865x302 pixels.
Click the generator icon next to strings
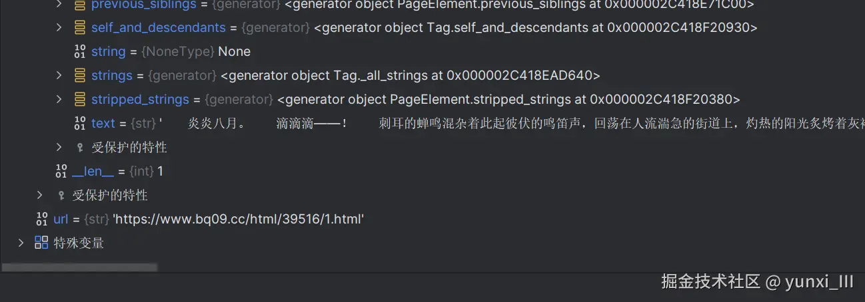point(79,76)
